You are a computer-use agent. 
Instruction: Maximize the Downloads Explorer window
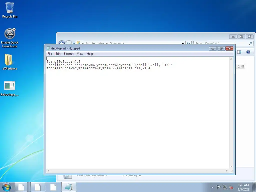[241, 37]
